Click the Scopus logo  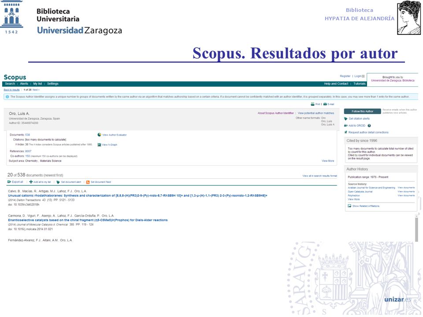tap(15, 77)
